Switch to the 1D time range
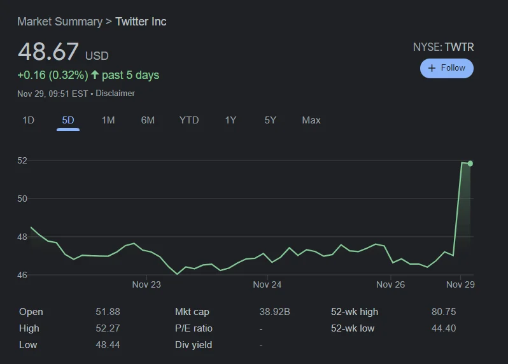The height and width of the screenshot is (364, 508). coord(29,120)
